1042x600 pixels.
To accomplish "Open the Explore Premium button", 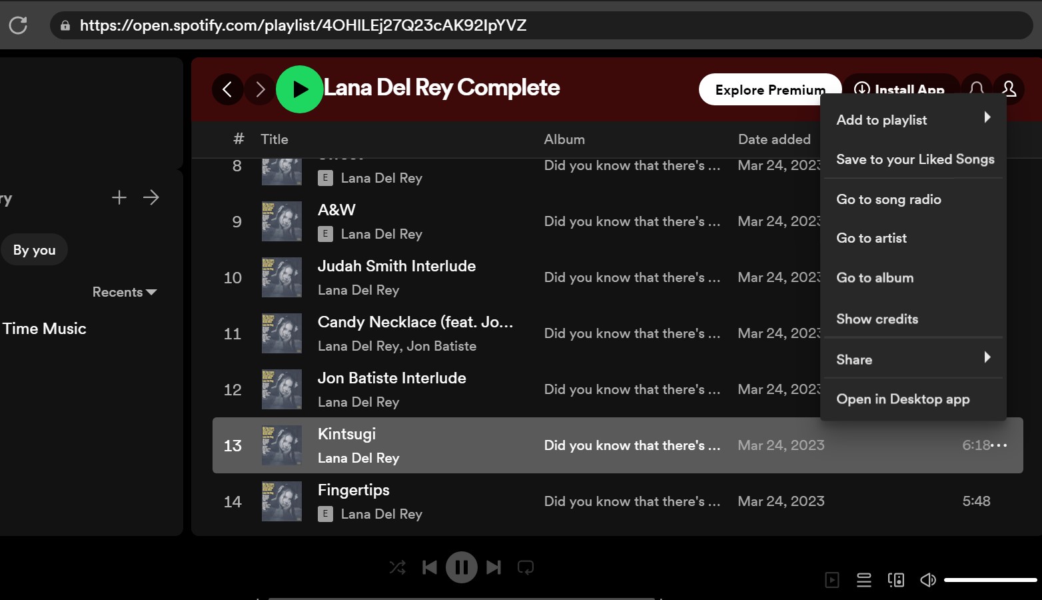I will pos(770,89).
